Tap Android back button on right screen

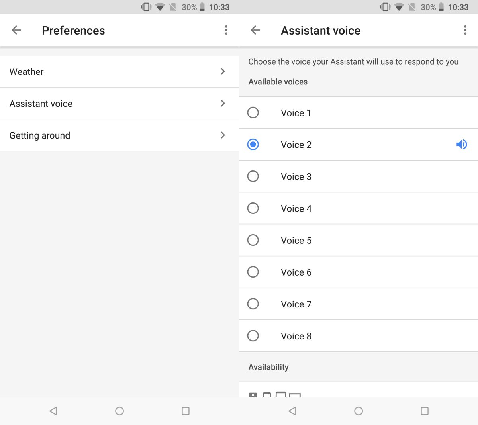click(292, 411)
